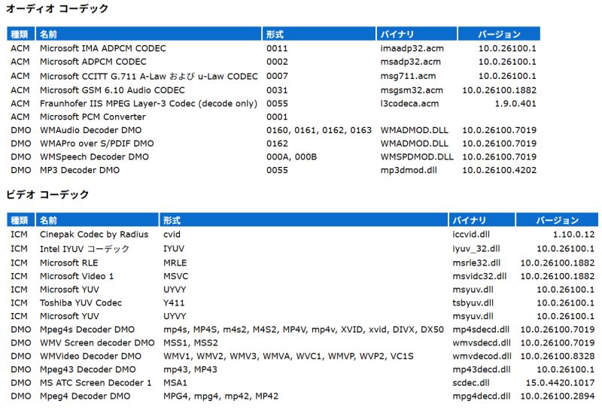This screenshot has height=410, width=602.
Task: Select WMAPro over S/PDIF DMO name
Action: tap(97, 144)
